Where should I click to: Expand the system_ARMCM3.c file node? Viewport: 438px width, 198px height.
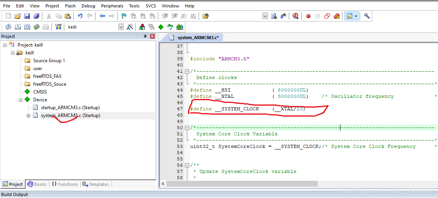point(28,115)
